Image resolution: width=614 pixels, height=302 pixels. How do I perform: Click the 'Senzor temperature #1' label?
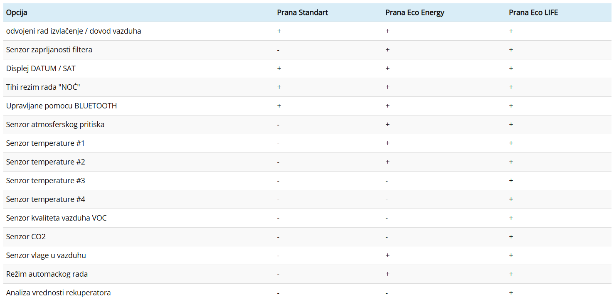45,143
